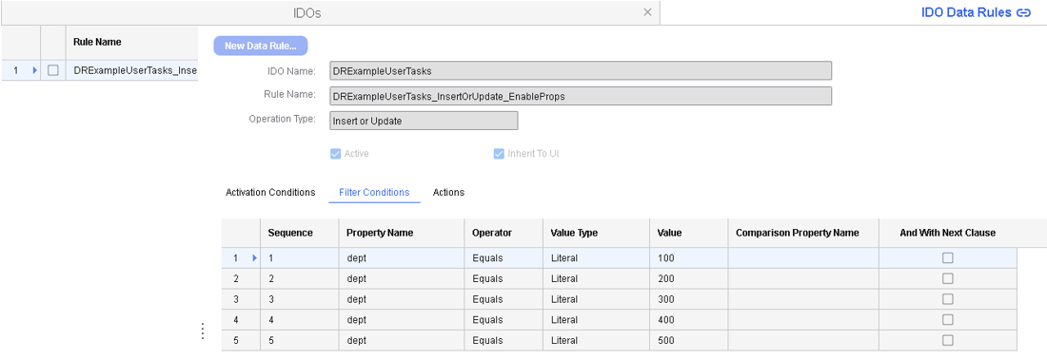This screenshot has height=359, width=1047.
Task: Click the Operator column header
Action: pyautogui.click(x=504, y=233)
